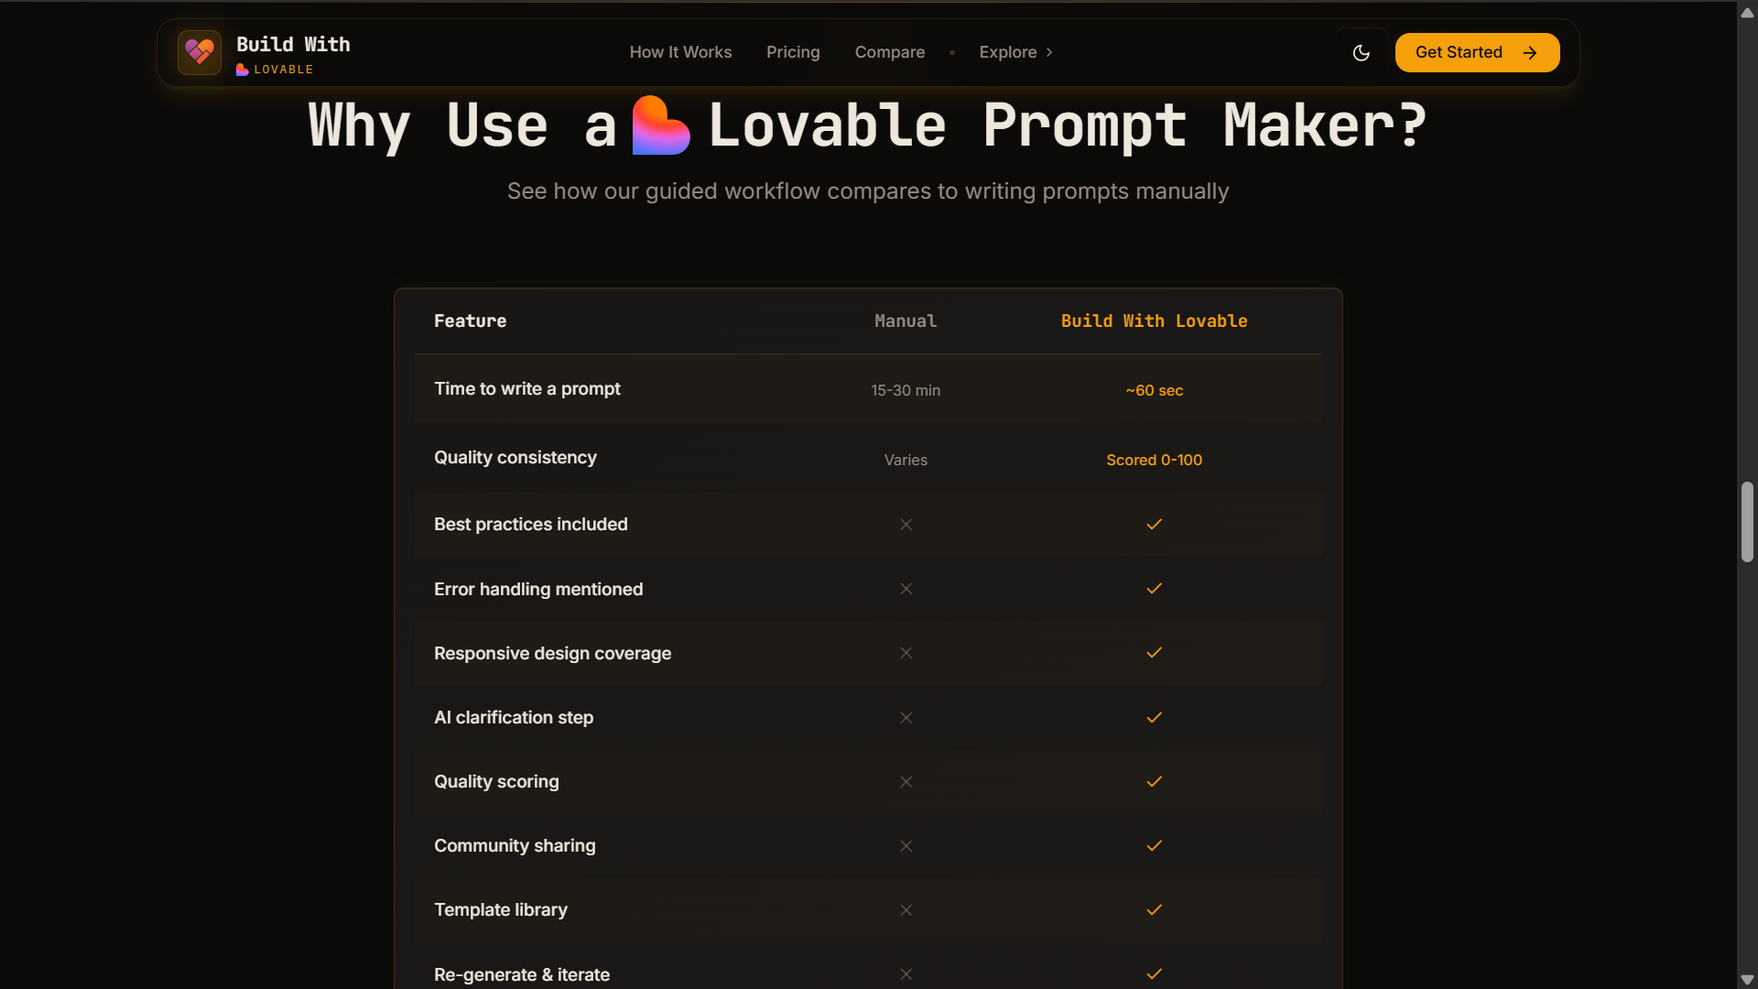Click the X mark under Manual for Error handling
1758x989 pixels.
click(906, 589)
